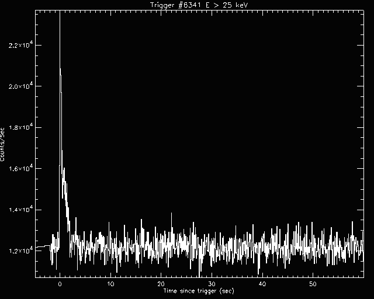Click the y-axis tick label 1.4×10^4
This screenshot has height=299, width=374.
(20, 210)
